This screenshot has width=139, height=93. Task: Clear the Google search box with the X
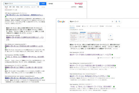pos(112,21)
